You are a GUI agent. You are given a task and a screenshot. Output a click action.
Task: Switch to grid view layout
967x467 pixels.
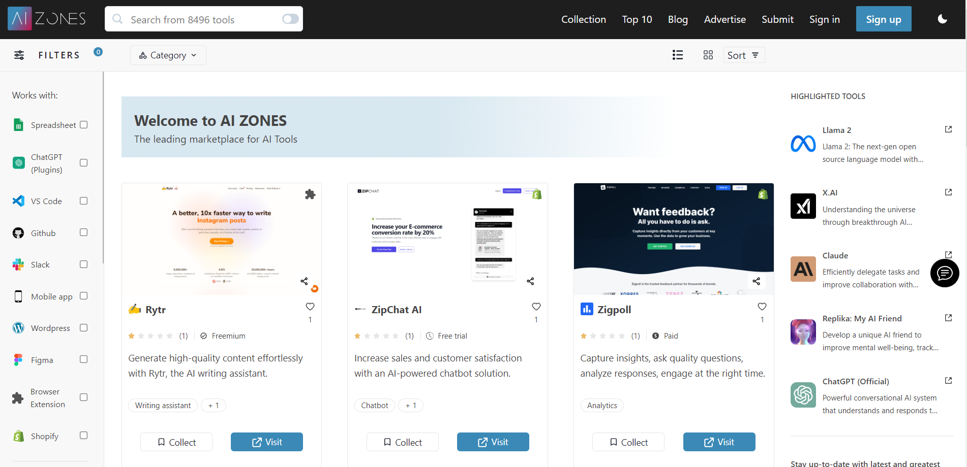pyautogui.click(x=708, y=55)
